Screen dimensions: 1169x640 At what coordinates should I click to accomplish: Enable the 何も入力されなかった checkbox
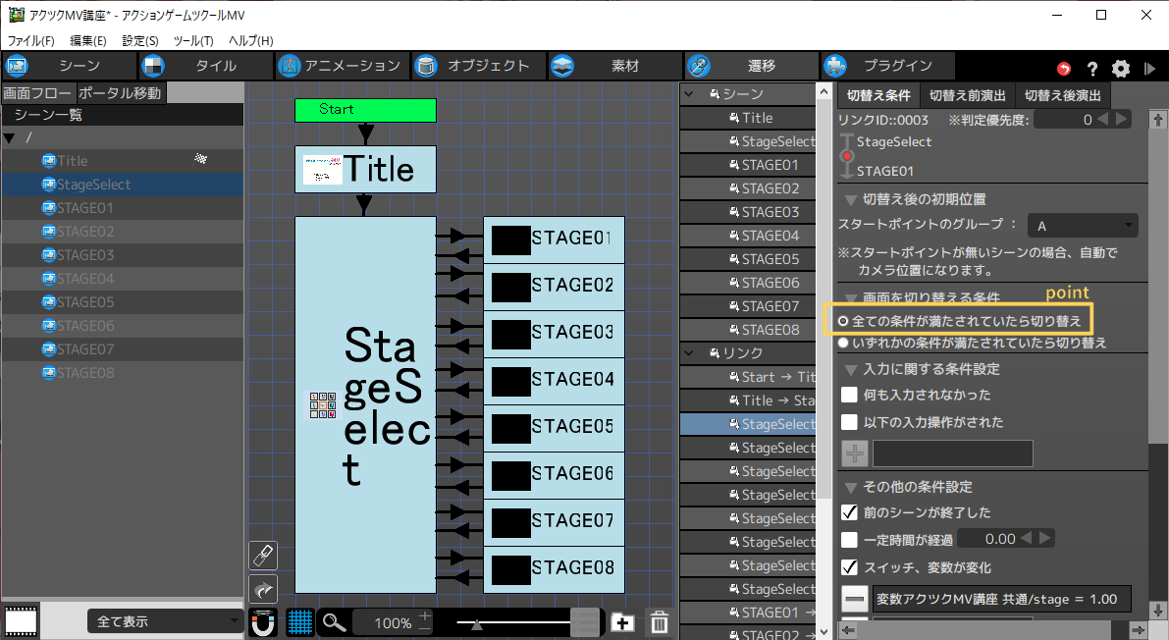coord(850,395)
